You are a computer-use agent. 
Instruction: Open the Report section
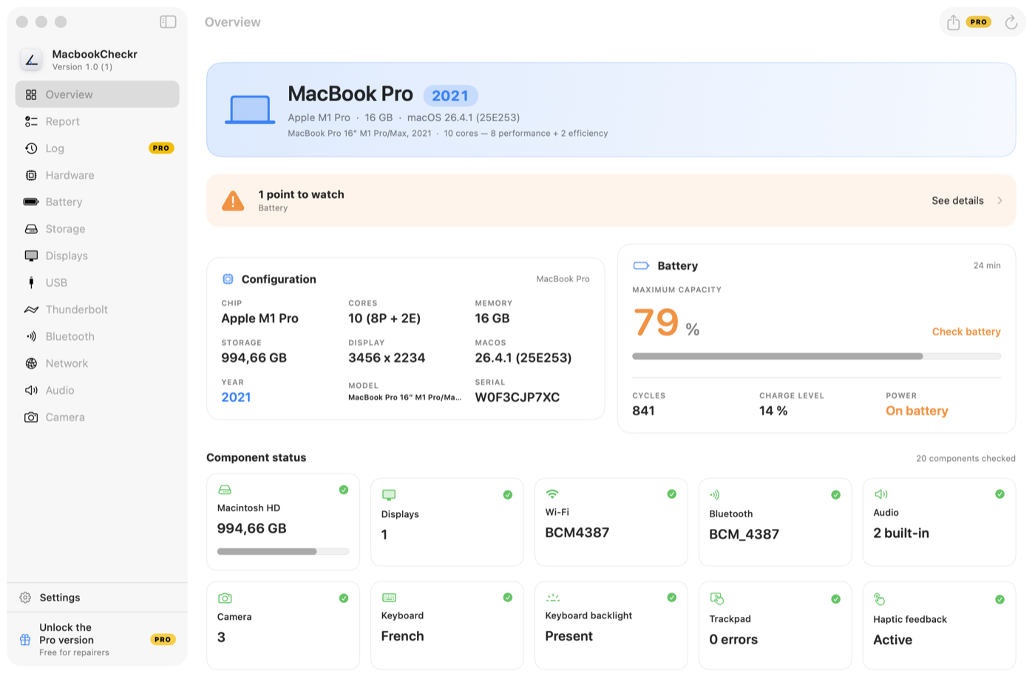tap(97, 121)
